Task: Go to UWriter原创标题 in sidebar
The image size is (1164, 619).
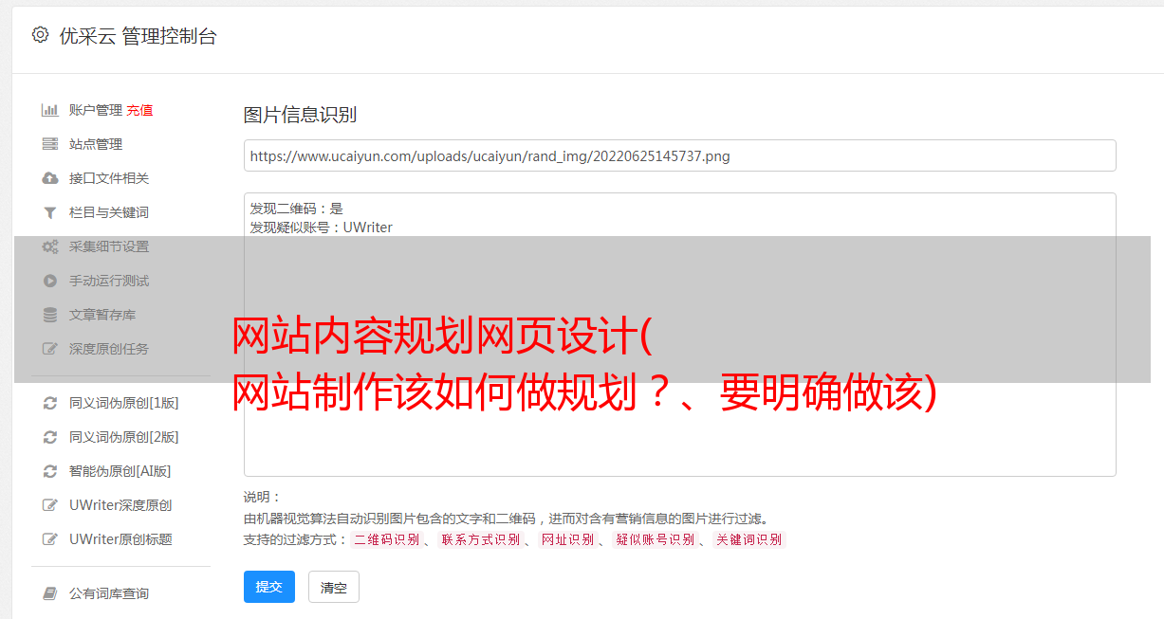Action: tap(120, 539)
